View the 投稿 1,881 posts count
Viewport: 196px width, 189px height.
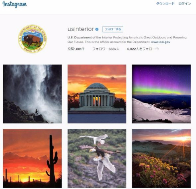pyautogui.click(x=76, y=49)
